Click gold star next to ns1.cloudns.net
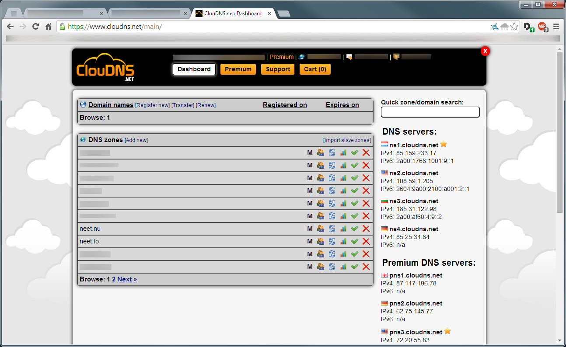The height and width of the screenshot is (347, 566). point(444,144)
